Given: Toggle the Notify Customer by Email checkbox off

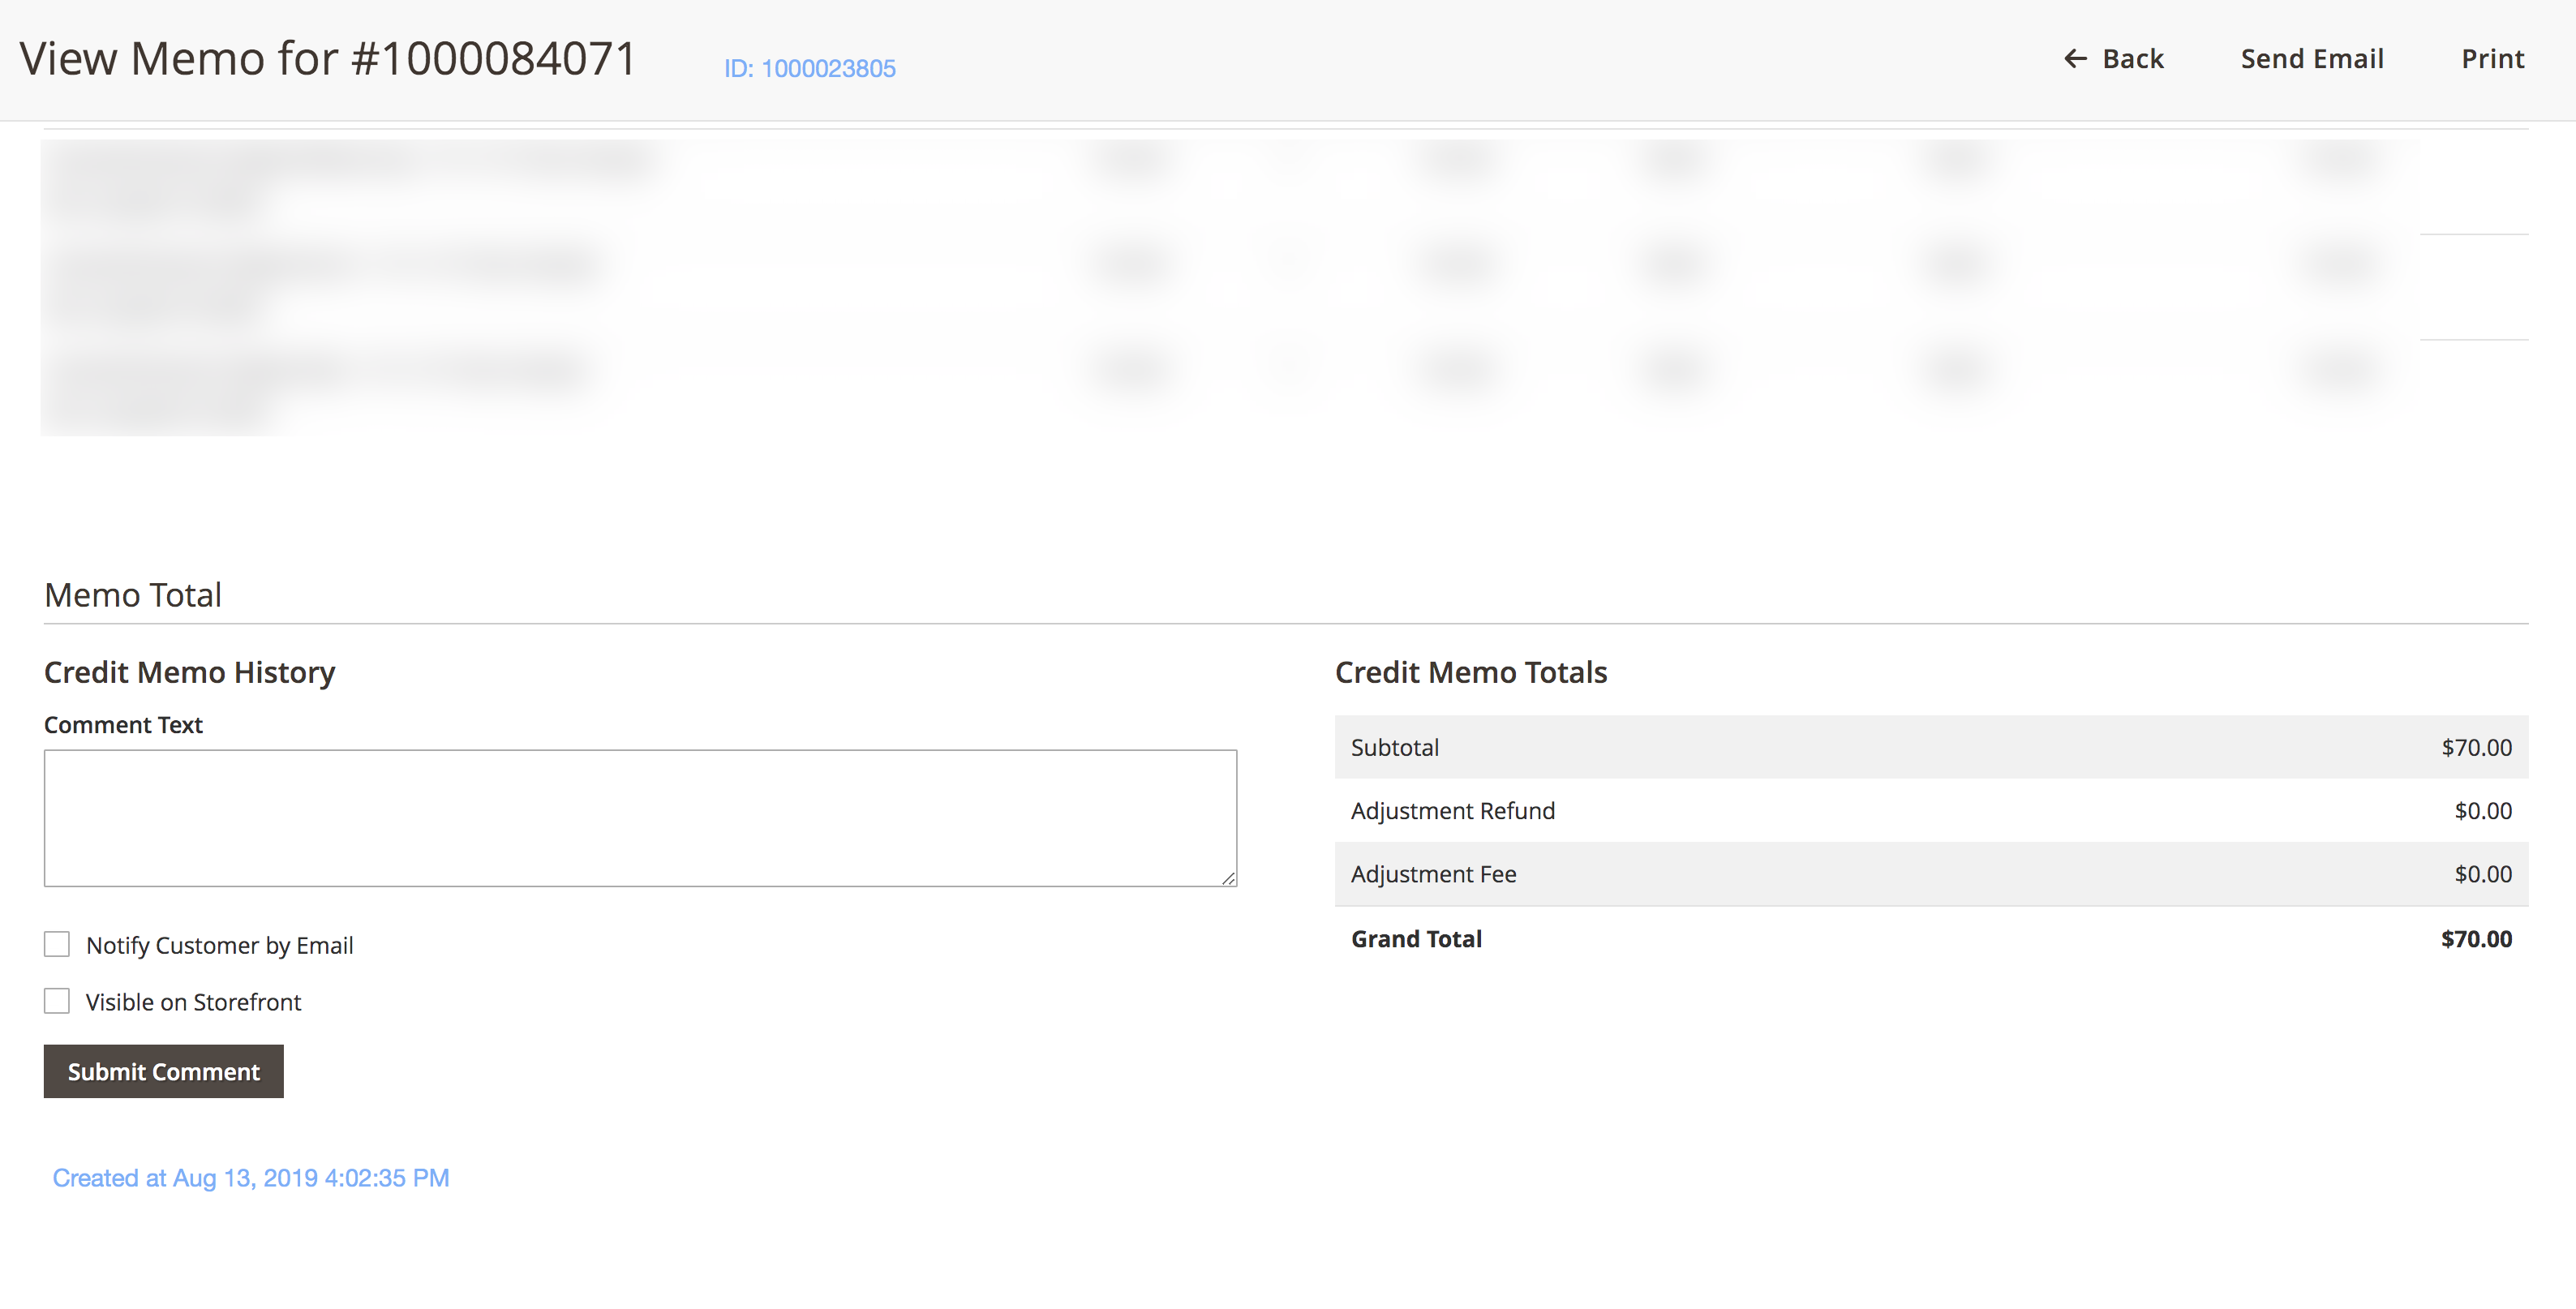Looking at the screenshot, I should [57, 943].
